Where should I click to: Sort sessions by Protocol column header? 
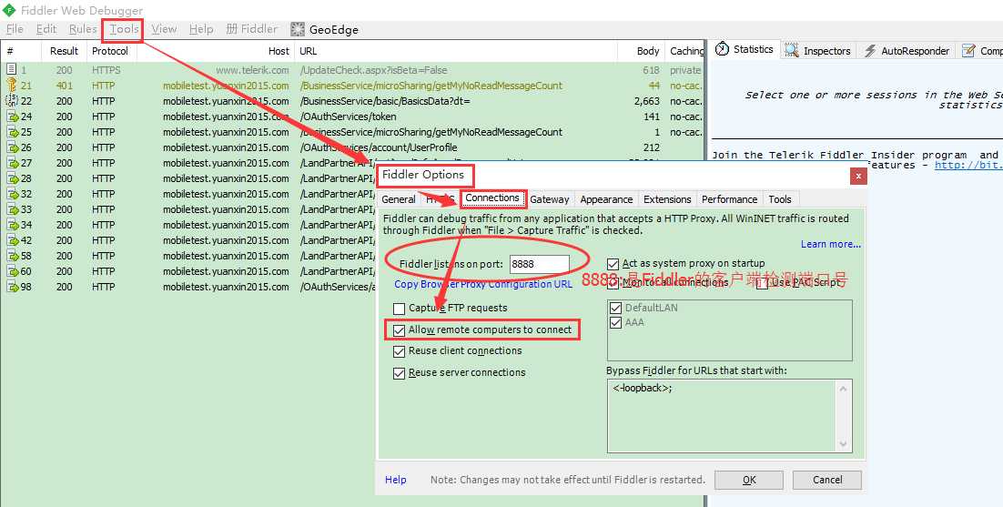pyautogui.click(x=110, y=51)
